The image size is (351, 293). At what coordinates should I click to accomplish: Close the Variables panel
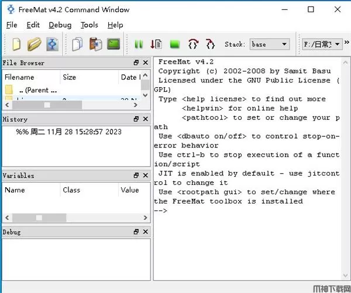(x=146, y=175)
